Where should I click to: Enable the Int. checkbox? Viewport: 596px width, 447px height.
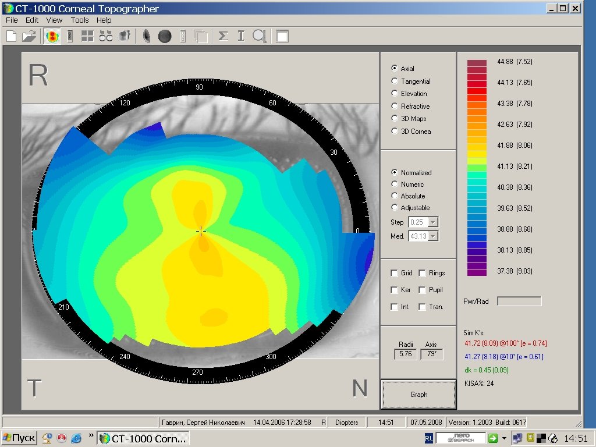[x=394, y=307]
